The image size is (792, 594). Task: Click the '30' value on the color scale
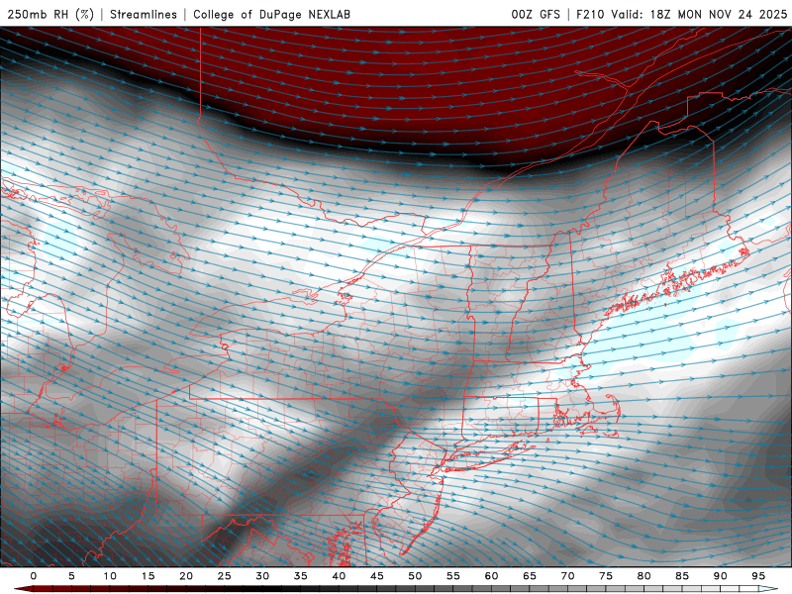(262, 576)
